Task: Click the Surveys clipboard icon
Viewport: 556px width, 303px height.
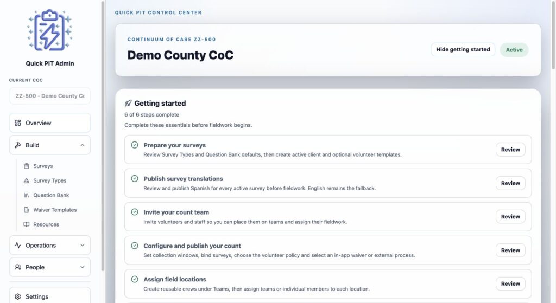Action: (x=26, y=166)
